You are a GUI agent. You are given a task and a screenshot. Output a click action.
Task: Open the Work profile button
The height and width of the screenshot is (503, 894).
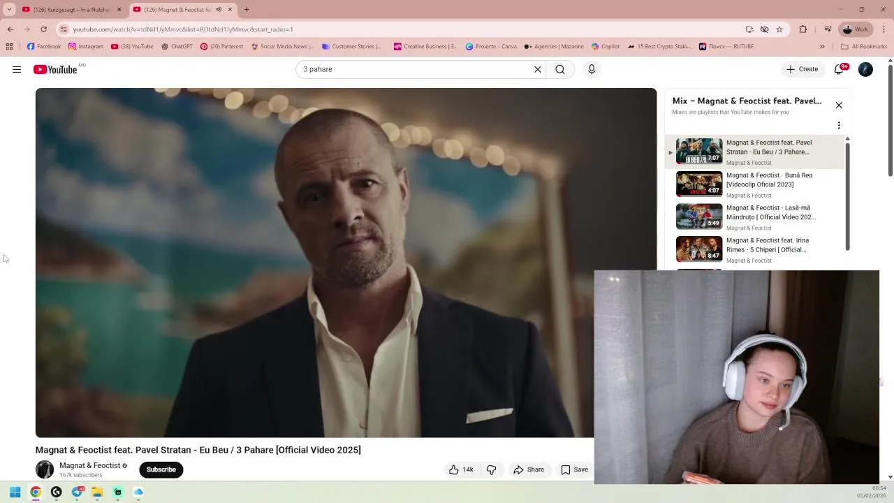[x=856, y=29]
